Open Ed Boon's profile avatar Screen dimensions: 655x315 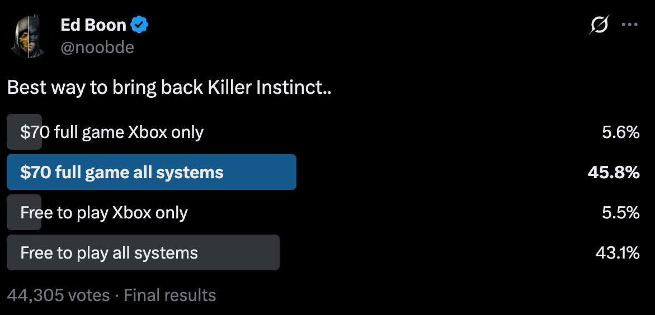pyautogui.click(x=29, y=37)
